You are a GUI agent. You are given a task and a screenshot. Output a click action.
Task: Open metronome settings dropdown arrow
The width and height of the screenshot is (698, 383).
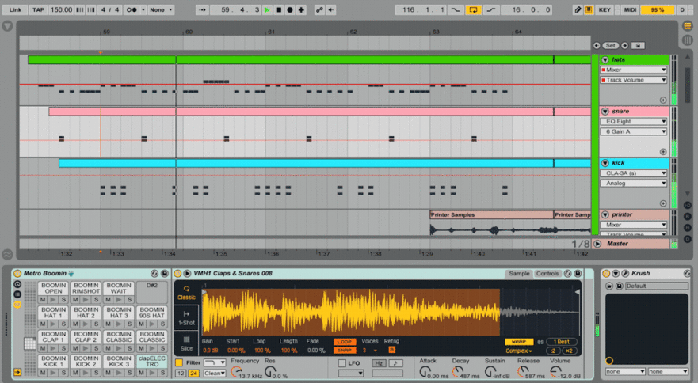point(143,9)
